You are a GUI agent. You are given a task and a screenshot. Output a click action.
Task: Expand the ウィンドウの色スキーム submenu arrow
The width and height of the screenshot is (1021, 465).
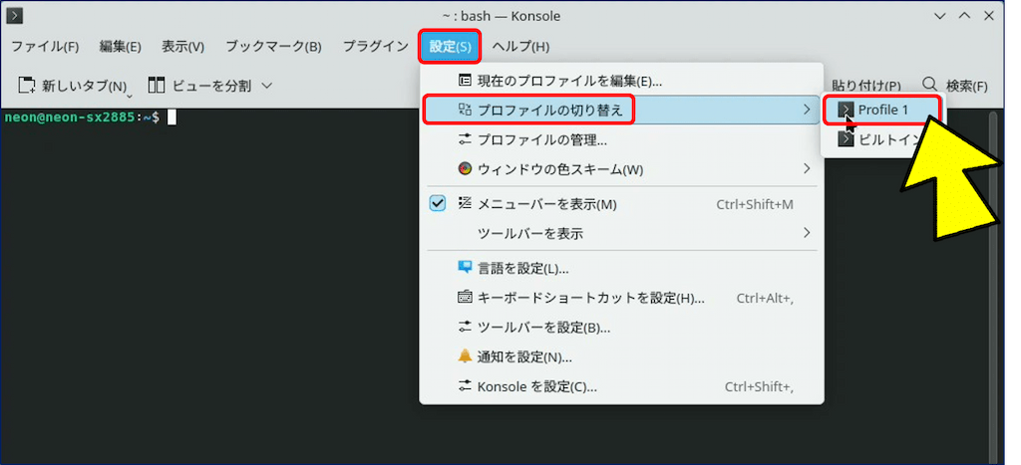[806, 169]
